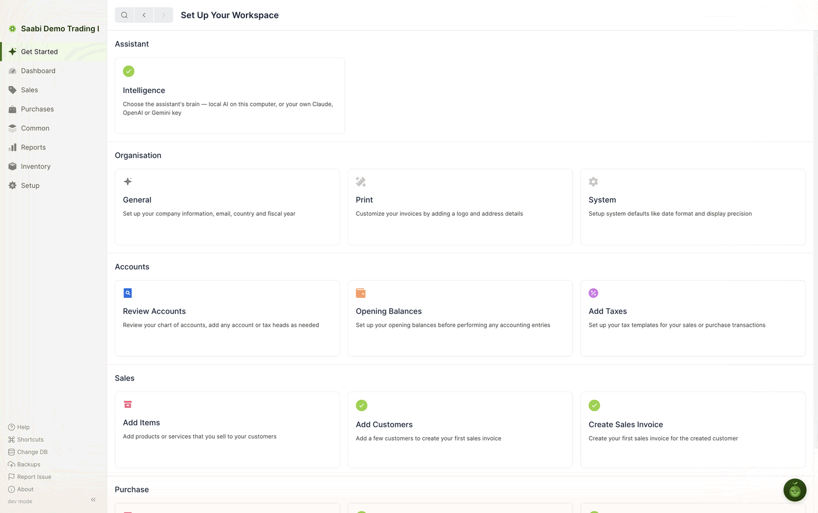The width and height of the screenshot is (818, 513).
Task: Click the Dashboard gauge icon
Action: click(x=12, y=71)
